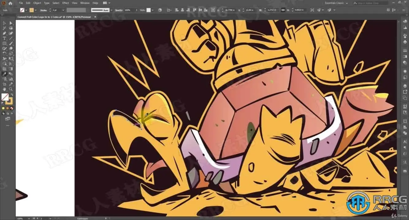Toggle Constrain Width and Height Proportions
This screenshot has height=220, width=409.
[283, 10]
